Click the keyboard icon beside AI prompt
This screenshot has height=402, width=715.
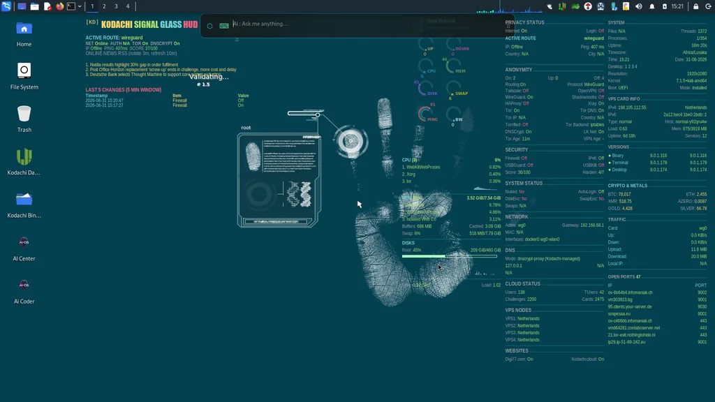tap(224, 26)
